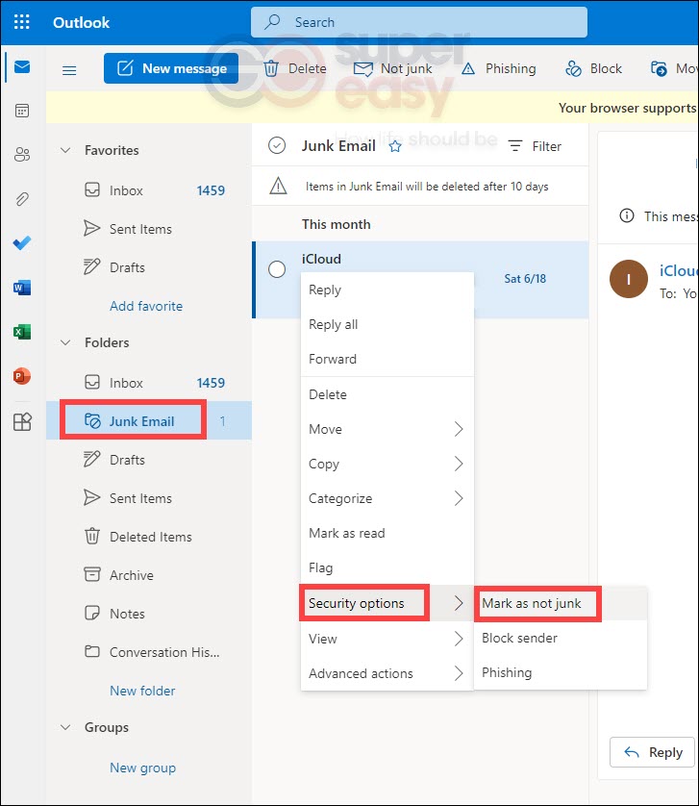Open Inbox under Folders
Image resolution: width=699 pixels, height=806 pixels.
point(149,383)
